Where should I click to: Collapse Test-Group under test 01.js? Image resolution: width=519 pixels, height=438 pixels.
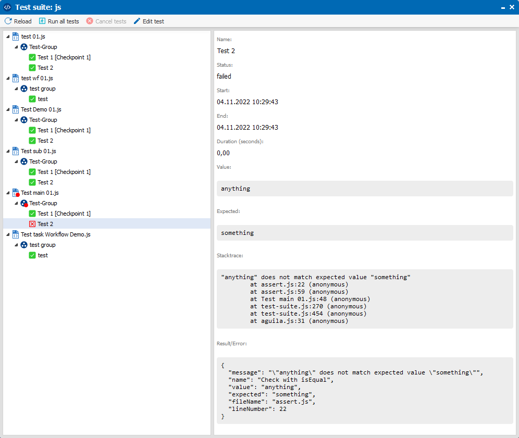[x=16, y=47]
